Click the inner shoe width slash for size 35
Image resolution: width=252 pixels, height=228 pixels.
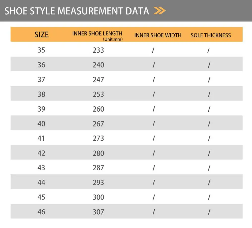[x=153, y=50]
